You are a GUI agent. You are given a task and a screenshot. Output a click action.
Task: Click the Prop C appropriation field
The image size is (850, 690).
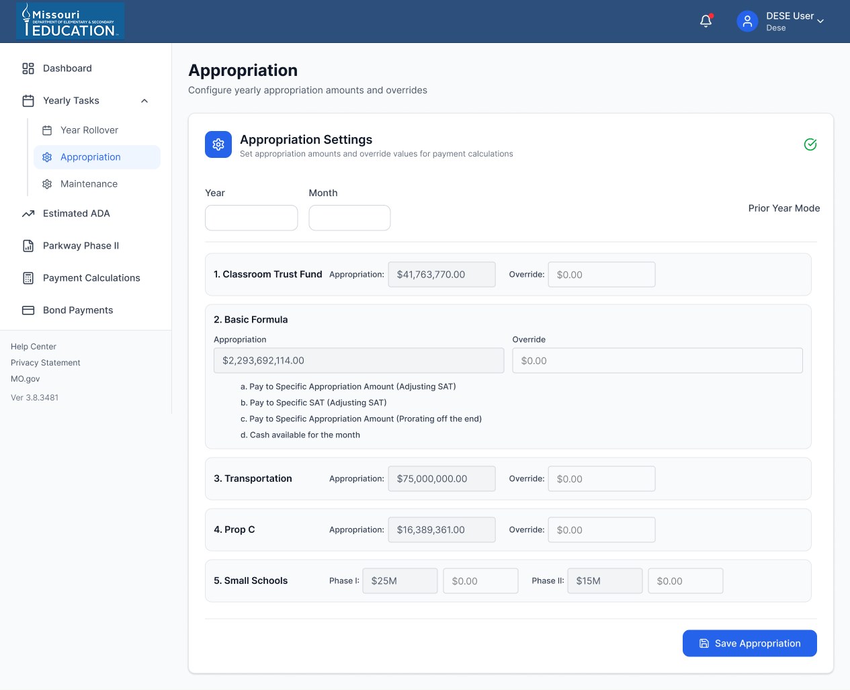(x=442, y=530)
